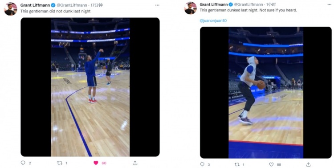
Task: Open Grant Liffmann's profile from left tweet name
Action: (x=35, y=5)
